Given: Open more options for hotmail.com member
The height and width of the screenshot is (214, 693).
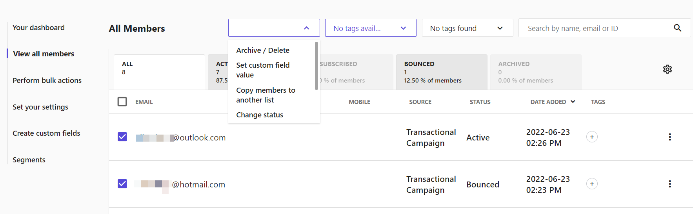Looking at the screenshot, I should click(669, 184).
